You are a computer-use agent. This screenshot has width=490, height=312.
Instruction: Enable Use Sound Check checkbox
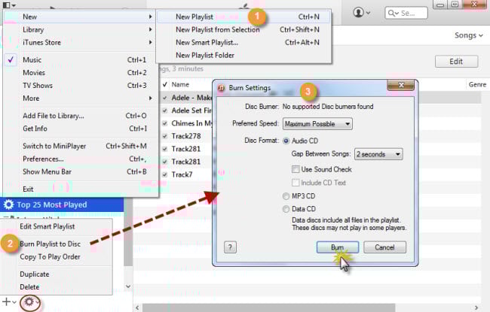tap(296, 169)
